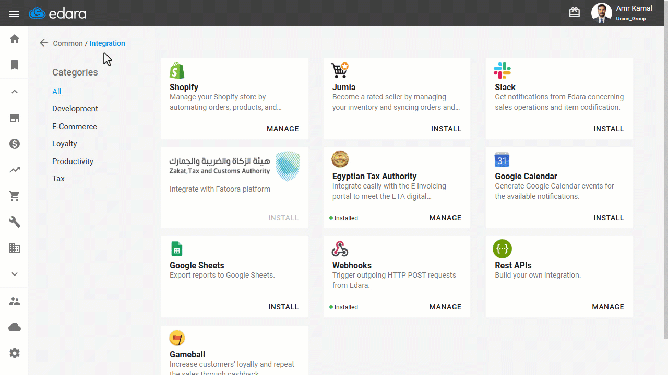Filter by Development category
This screenshot has width=668, height=375.
pyautogui.click(x=75, y=109)
